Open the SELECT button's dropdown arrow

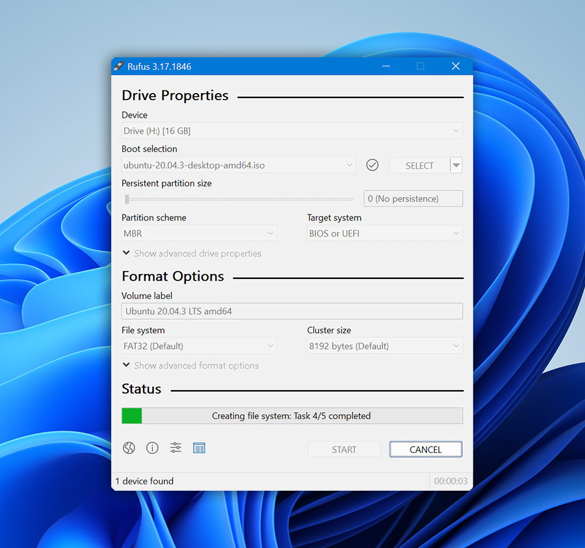pyautogui.click(x=456, y=164)
